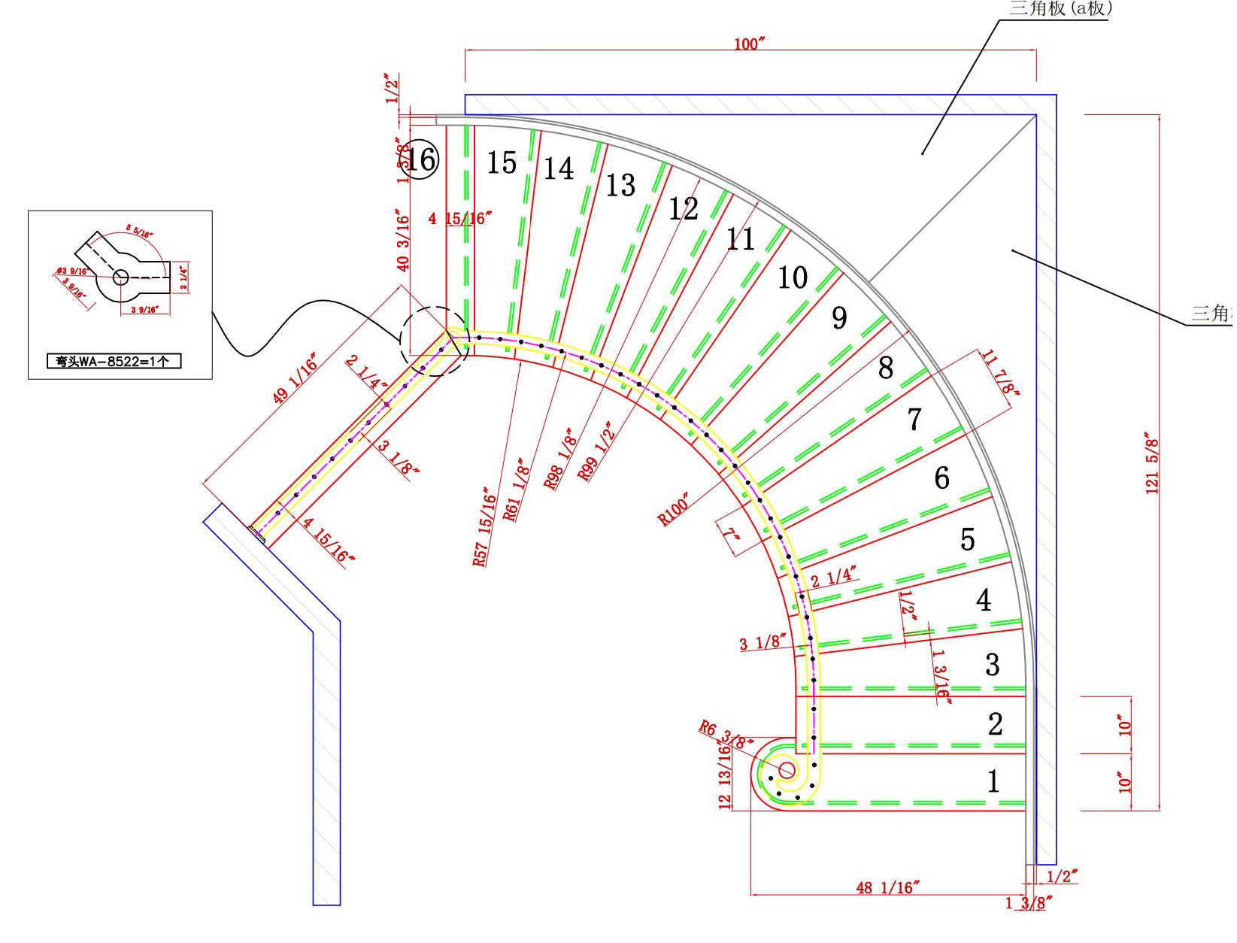Click step number 15

coord(502,162)
